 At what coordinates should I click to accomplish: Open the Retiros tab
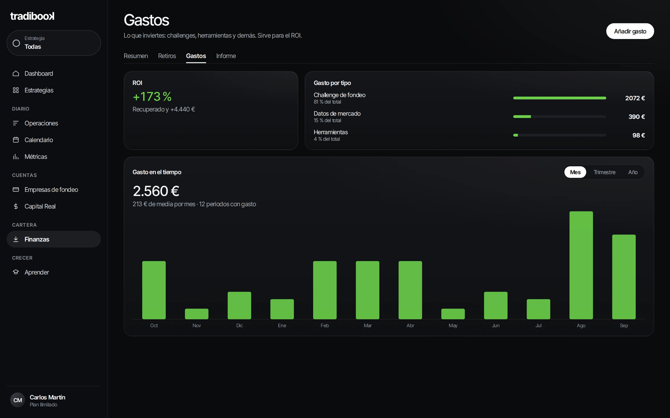[x=167, y=56]
